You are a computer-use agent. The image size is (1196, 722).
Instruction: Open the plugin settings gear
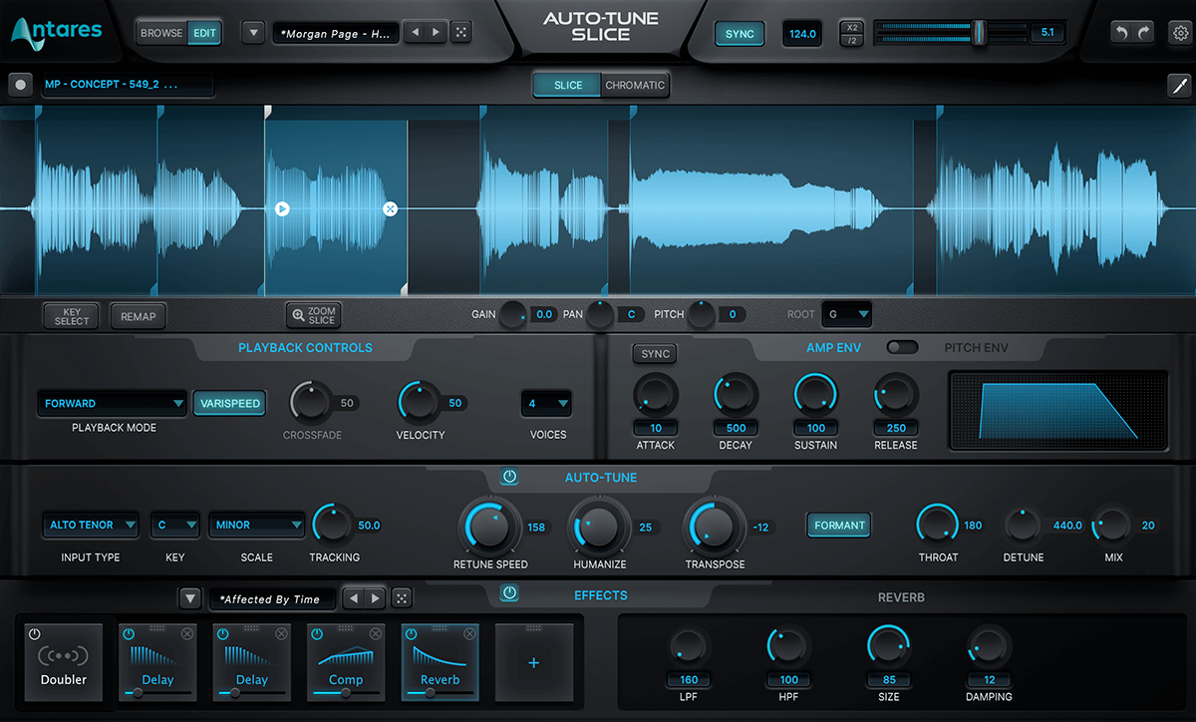(1181, 32)
